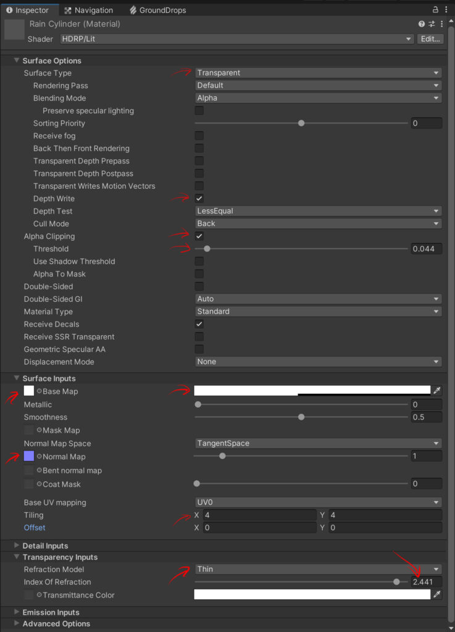Viewport: 455px width, 632px height.
Task: Enable the Receive fog checkbox
Action: pyautogui.click(x=199, y=136)
